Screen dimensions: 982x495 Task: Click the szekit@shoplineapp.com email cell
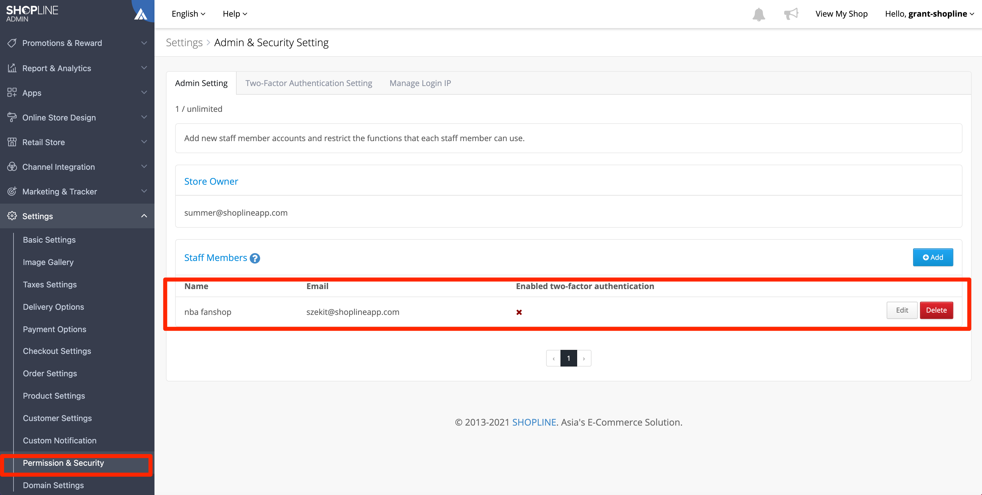pos(353,312)
